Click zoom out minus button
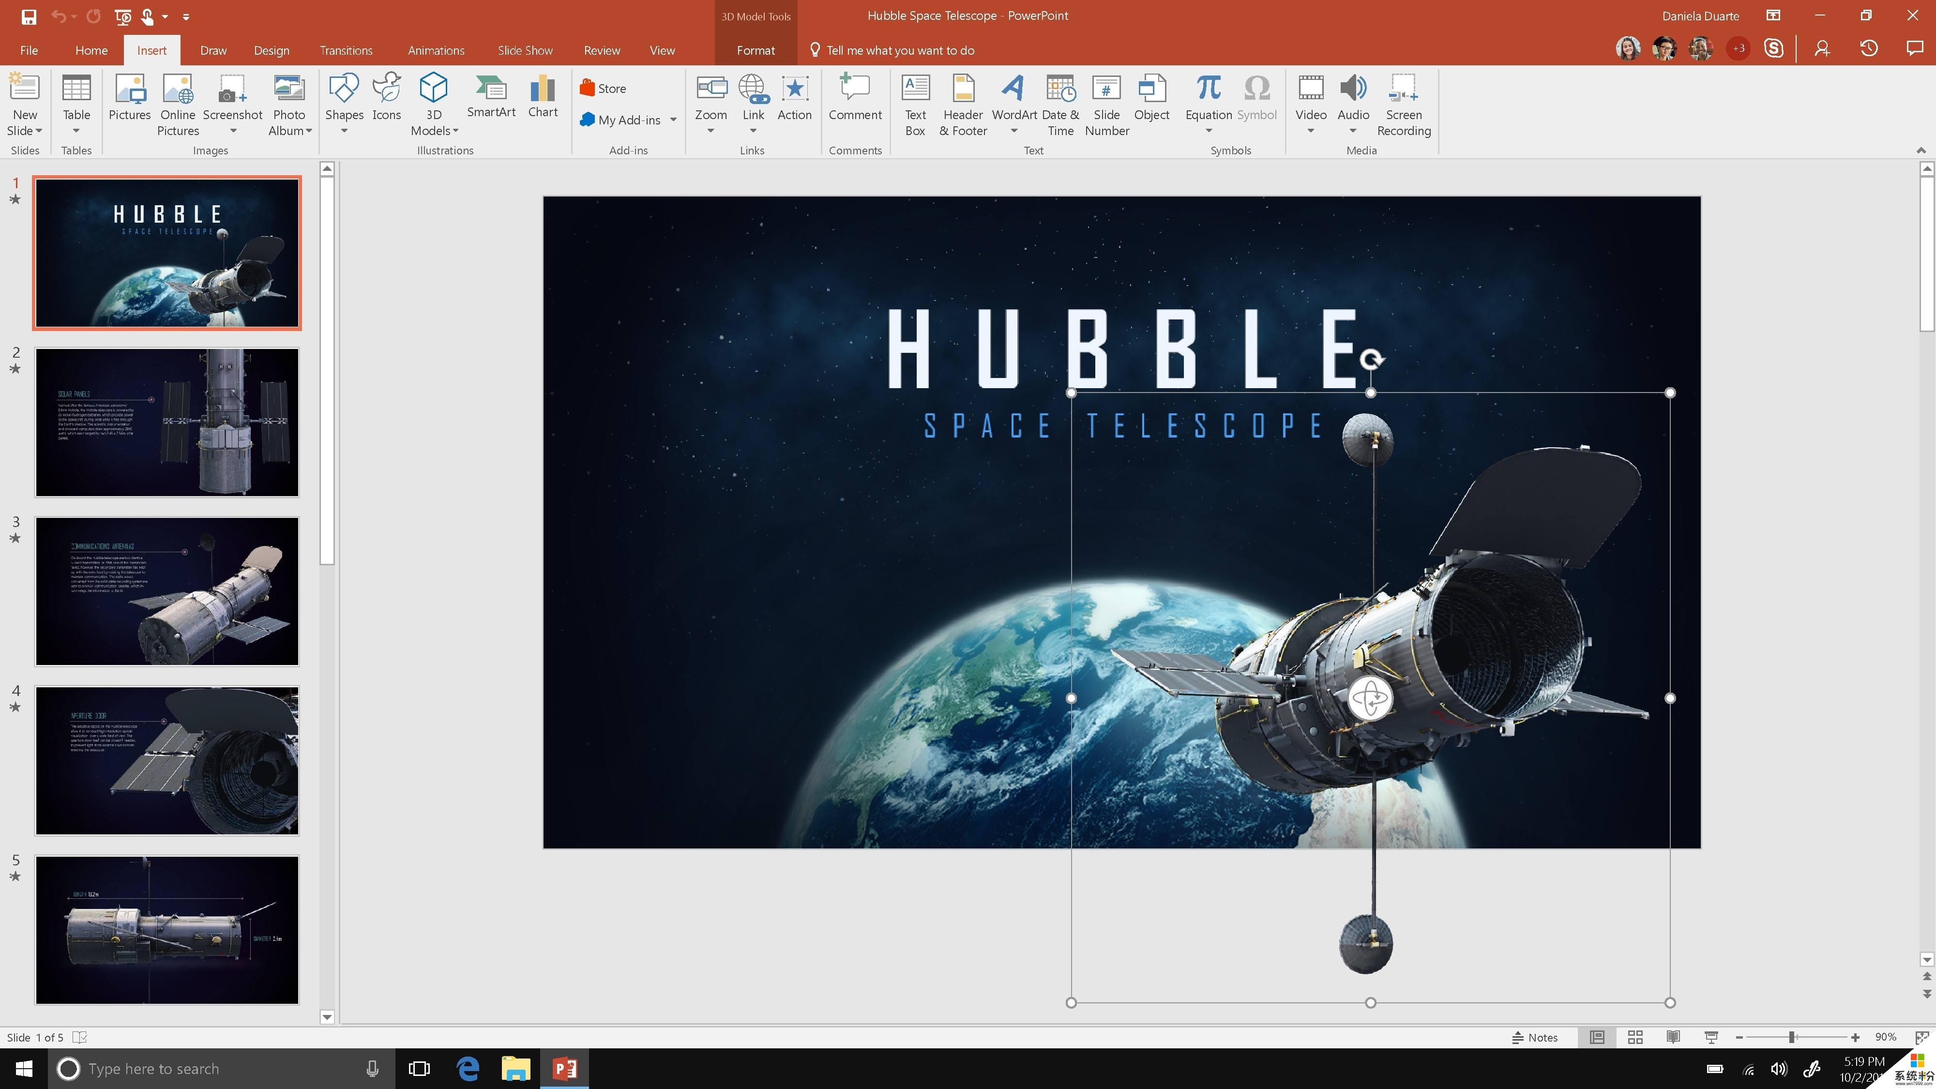Screen dimensions: 1936x1089 (1740, 1037)
